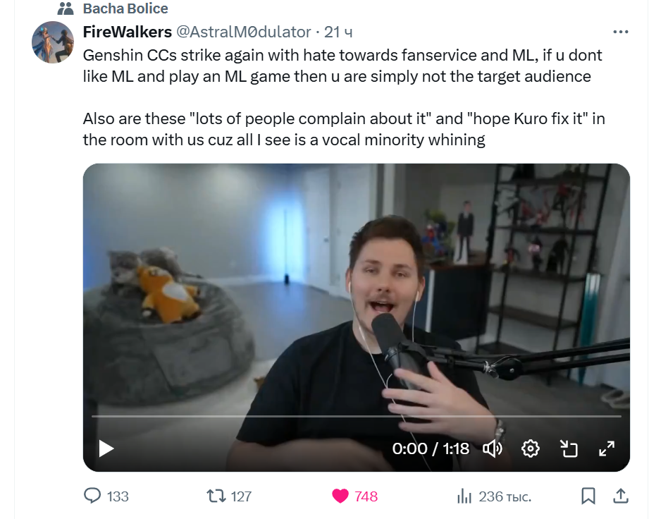Share the tweet via upload arrow icon

coord(621,496)
